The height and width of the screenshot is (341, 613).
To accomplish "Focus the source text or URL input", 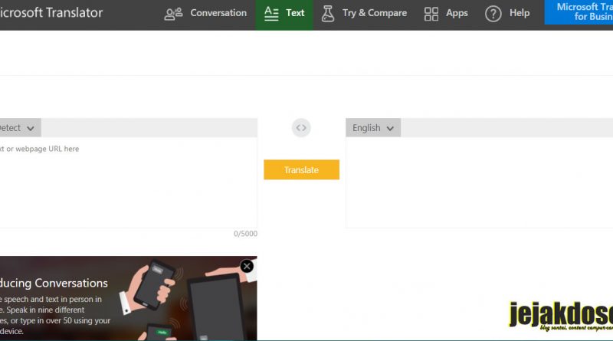I will (129, 182).
